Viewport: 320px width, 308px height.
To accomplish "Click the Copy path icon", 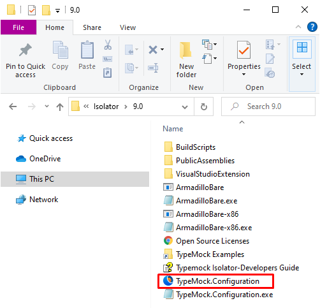I will coord(108,59).
